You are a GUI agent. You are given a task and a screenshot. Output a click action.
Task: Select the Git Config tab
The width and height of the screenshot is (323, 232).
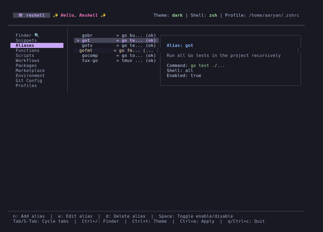pos(37,81)
